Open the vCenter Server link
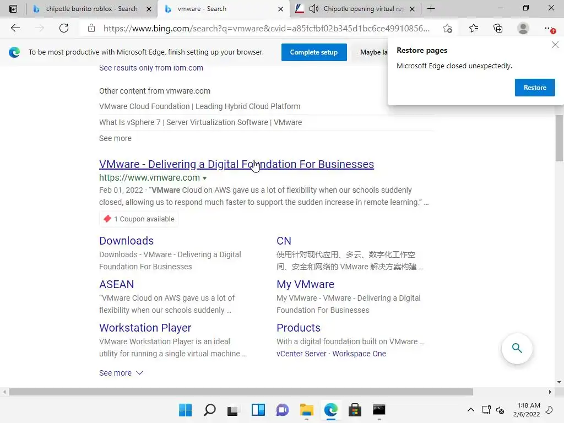 301,354
